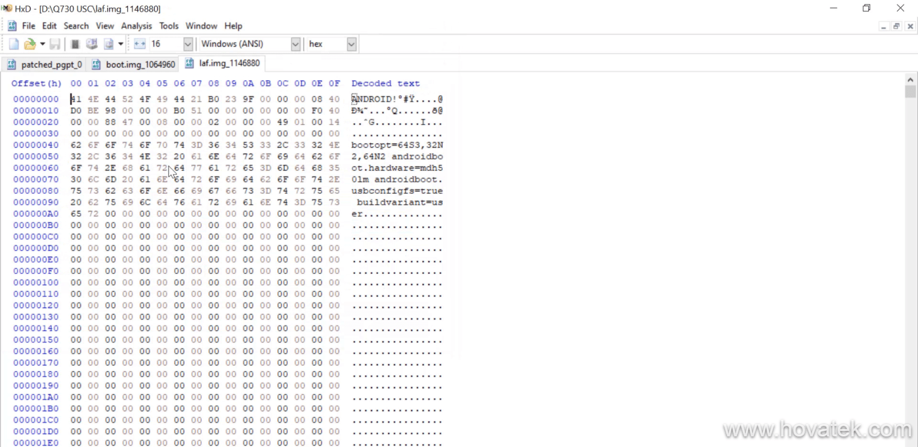This screenshot has height=447, width=918.
Task: Click offset row 000001E0
Action: [36, 443]
